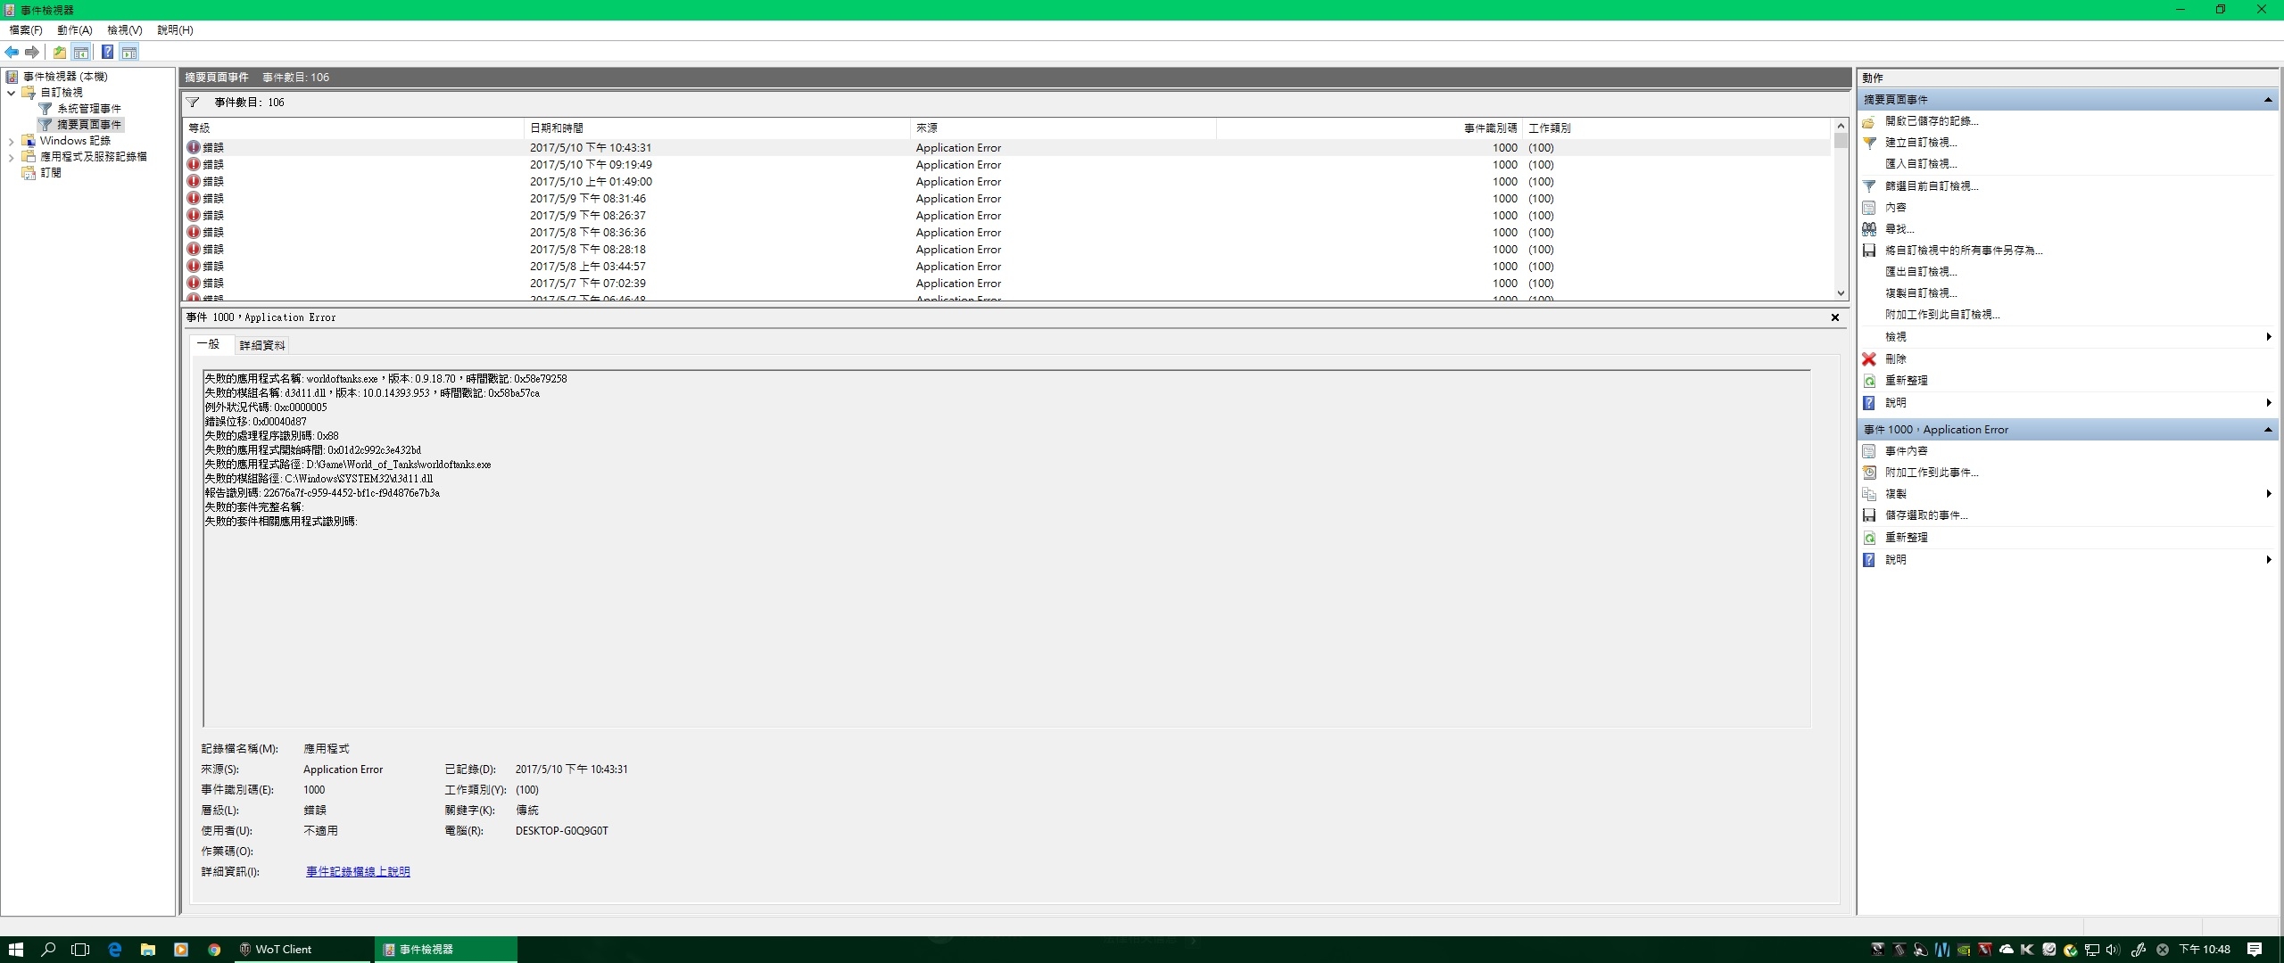The image size is (2284, 963).
Task: Open Task View from the taskbar
Action: click(x=80, y=950)
